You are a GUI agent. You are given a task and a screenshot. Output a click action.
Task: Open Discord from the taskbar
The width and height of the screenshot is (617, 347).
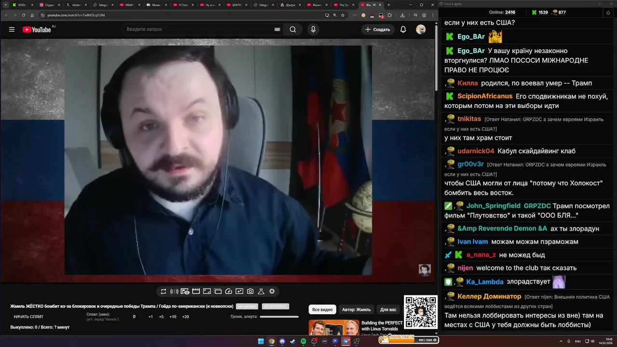(282, 341)
